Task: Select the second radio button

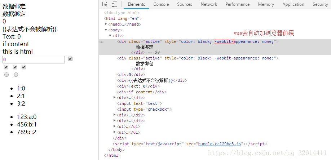Action: (16, 75)
